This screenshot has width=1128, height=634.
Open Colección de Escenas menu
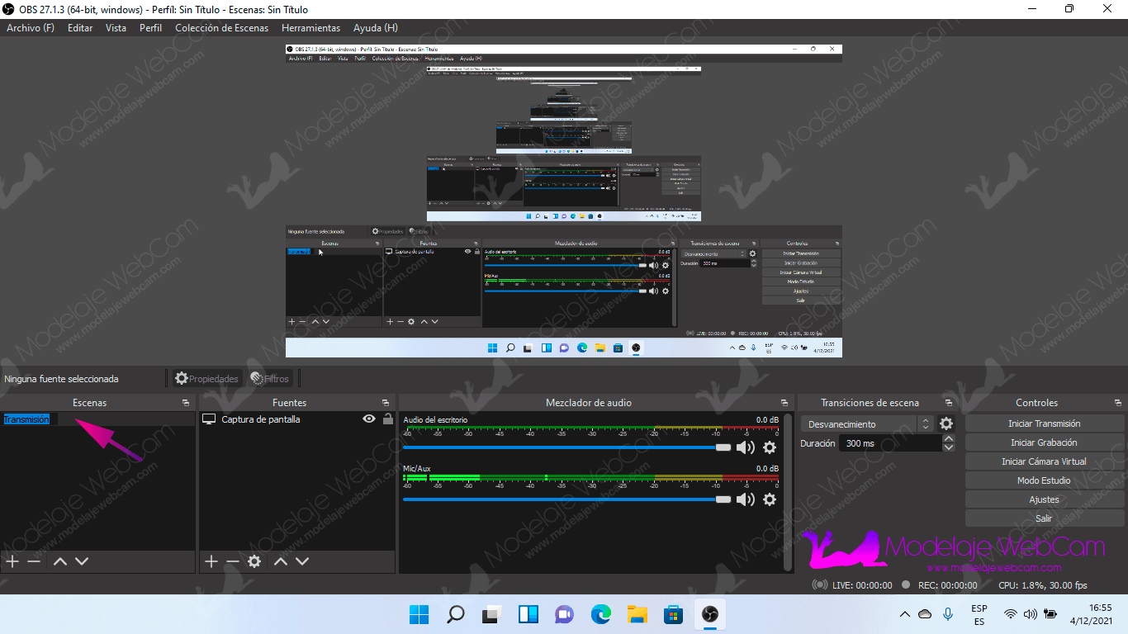[221, 28]
